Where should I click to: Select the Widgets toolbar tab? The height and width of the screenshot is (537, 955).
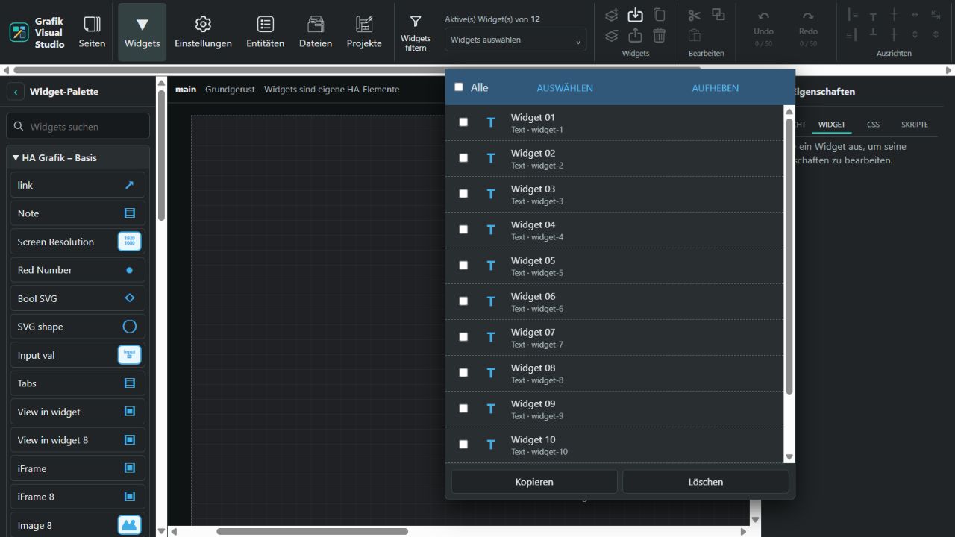143,32
